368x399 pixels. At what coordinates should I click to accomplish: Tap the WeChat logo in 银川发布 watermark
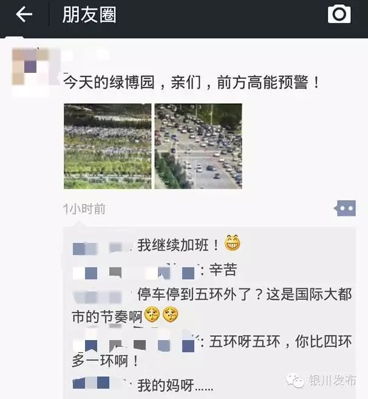295,381
